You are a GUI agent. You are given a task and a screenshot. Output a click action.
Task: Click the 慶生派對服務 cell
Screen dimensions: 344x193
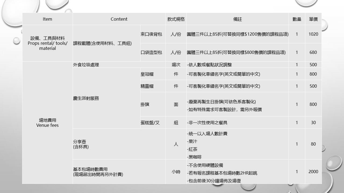point(86,98)
